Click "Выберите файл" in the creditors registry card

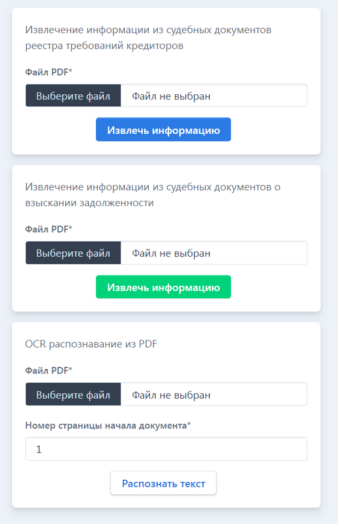coord(73,96)
